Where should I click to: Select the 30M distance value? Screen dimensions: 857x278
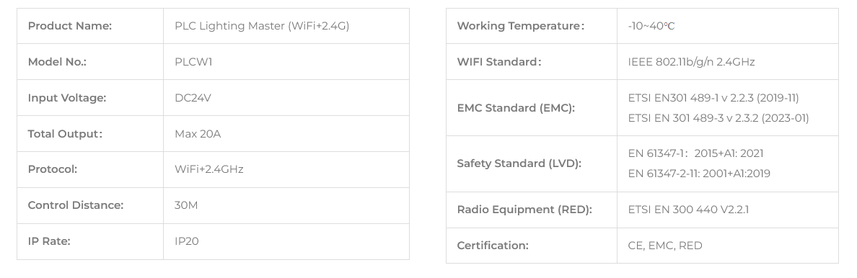(186, 205)
